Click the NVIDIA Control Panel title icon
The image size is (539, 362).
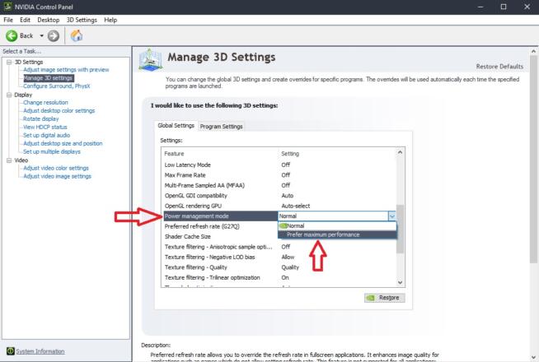point(7,7)
